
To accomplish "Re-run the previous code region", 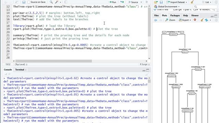I will [122, 2].
